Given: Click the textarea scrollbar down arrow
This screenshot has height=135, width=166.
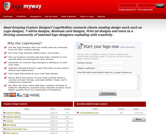Looking at the screenshot, I should click(138, 88).
